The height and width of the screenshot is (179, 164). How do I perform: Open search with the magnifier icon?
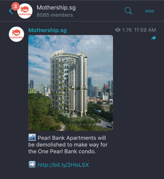[128, 11]
